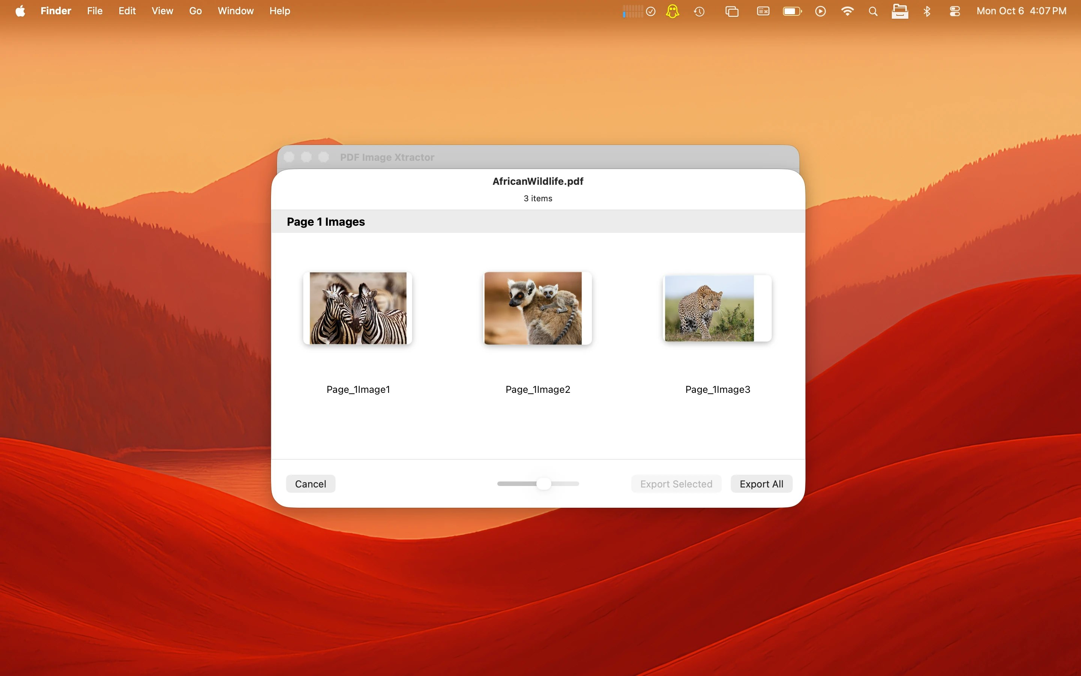Click the Bluetooth menu bar icon
This screenshot has width=1081, height=676.
(927, 11)
